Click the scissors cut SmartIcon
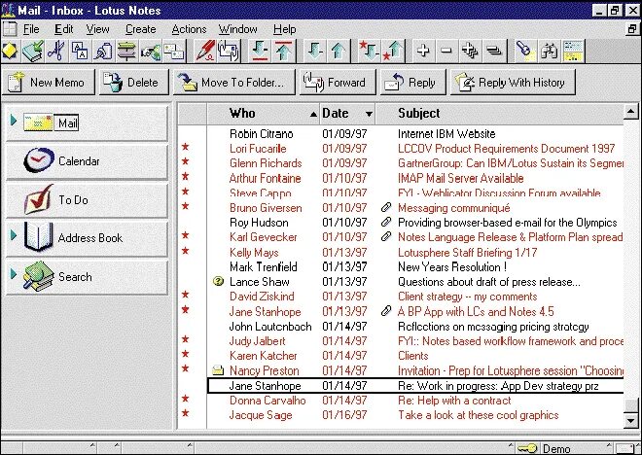 [56, 52]
